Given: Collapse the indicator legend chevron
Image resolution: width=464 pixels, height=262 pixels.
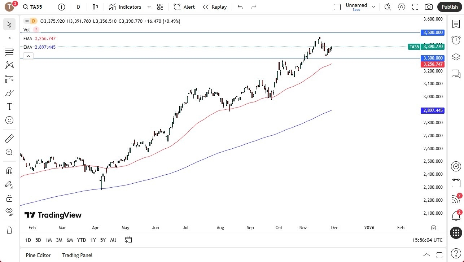Looking at the screenshot, I should tap(28, 56).
